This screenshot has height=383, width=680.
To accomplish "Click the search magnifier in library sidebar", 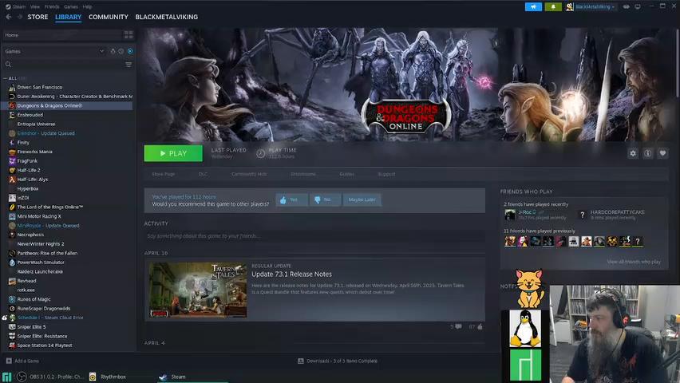I will point(8,64).
